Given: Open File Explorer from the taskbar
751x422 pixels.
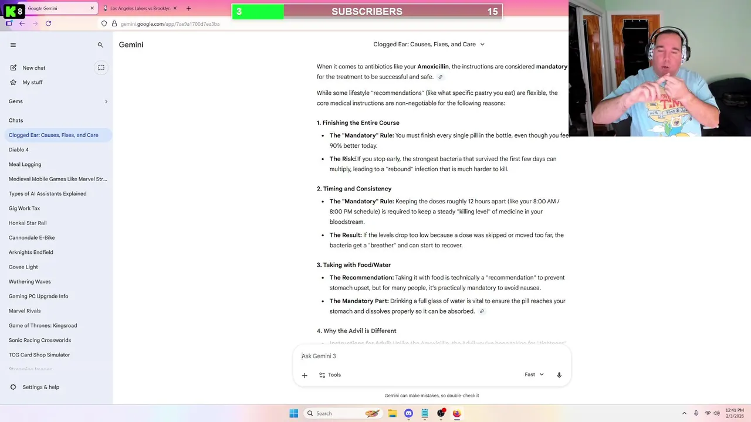Looking at the screenshot, I should pos(392,413).
